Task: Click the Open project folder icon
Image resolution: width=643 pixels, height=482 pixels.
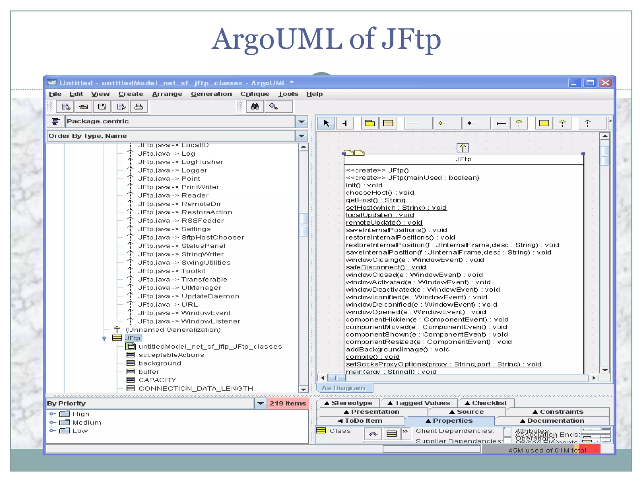Action: (x=84, y=107)
